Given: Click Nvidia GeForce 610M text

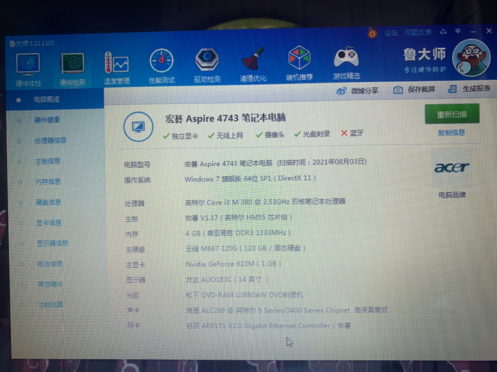Looking at the screenshot, I should tap(233, 263).
